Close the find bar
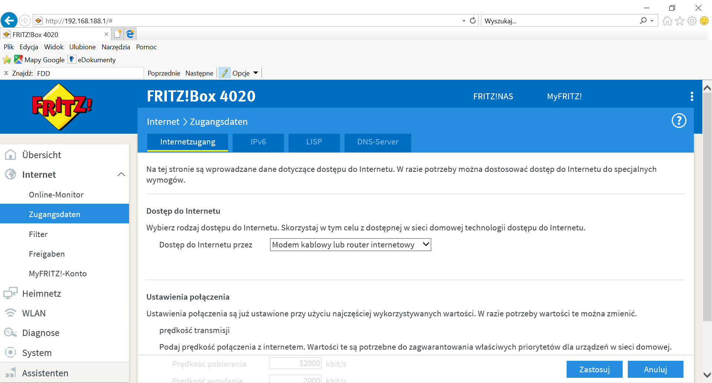 tap(6, 73)
